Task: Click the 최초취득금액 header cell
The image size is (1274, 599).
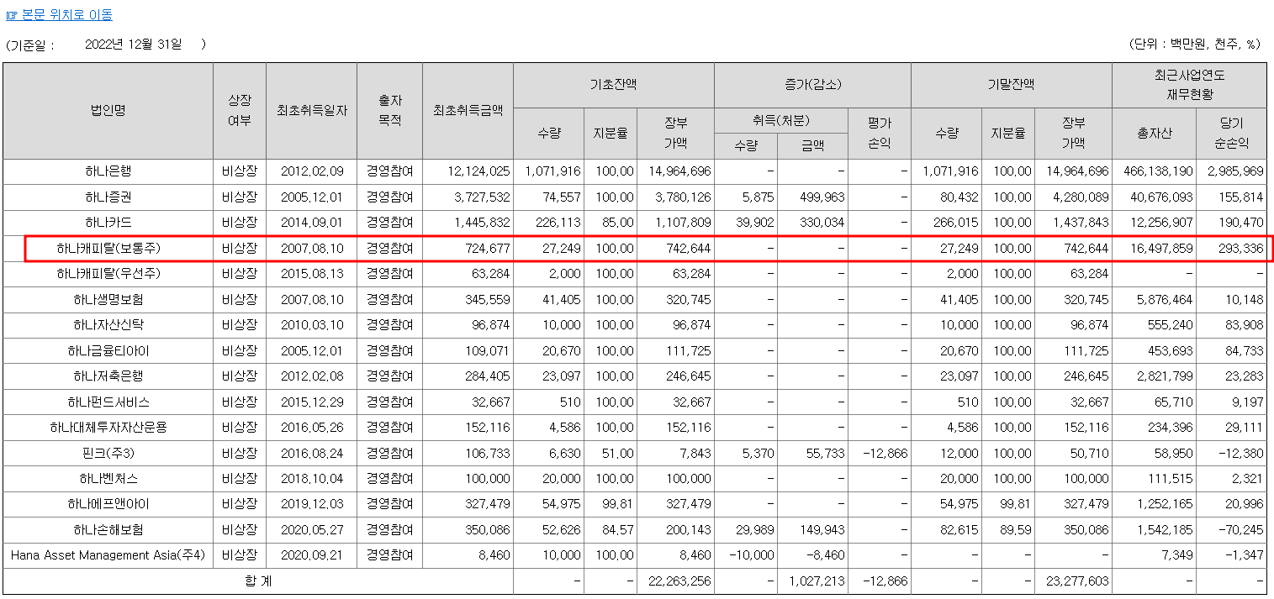Action: point(468,111)
